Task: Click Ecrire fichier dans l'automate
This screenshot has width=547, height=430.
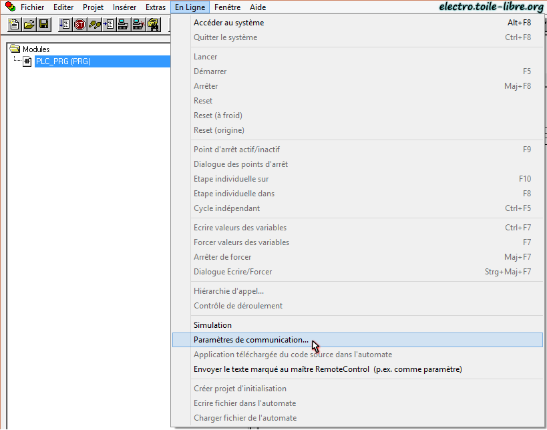Action: coord(357,403)
